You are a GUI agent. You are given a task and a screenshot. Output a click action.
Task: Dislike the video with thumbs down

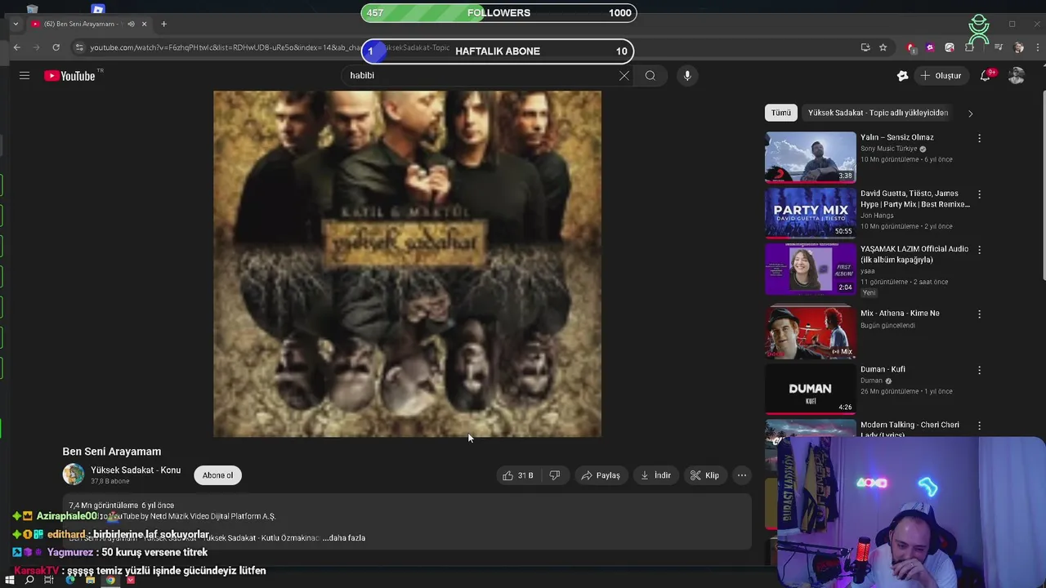click(555, 475)
